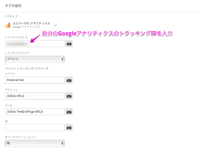The height and width of the screenshot is (152, 200).
Task: Click the Google アナリティクス subtitle text
Action: [x=26, y=27]
